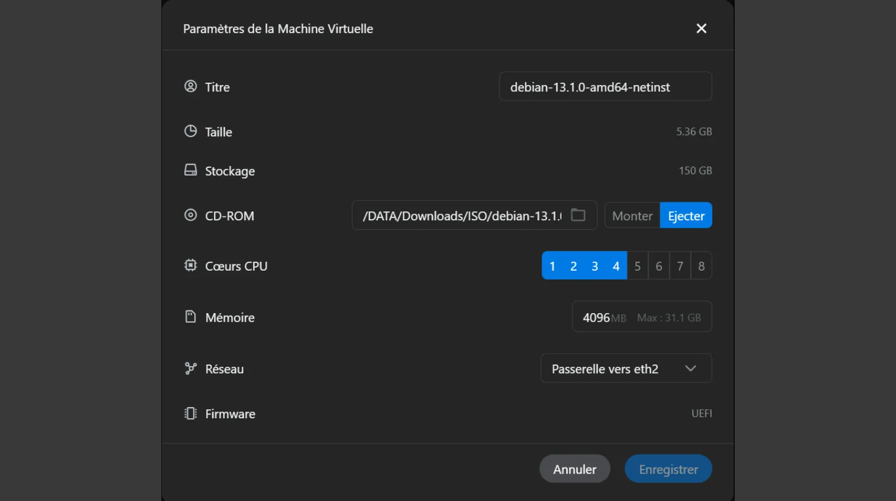Select Monter for the CD-ROM
The height and width of the screenshot is (501, 896).
[x=632, y=216]
